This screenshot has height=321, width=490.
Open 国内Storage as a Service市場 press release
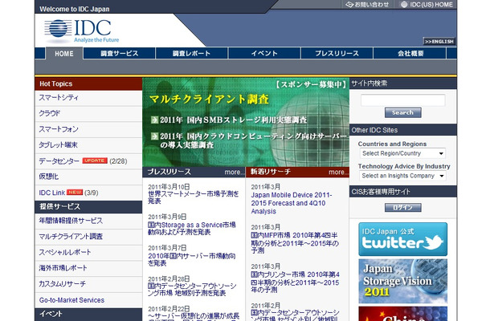coord(191,228)
